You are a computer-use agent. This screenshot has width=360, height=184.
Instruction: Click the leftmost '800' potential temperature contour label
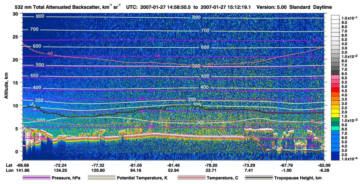click(x=40, y=16)
